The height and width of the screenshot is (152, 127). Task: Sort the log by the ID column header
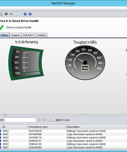15,127
